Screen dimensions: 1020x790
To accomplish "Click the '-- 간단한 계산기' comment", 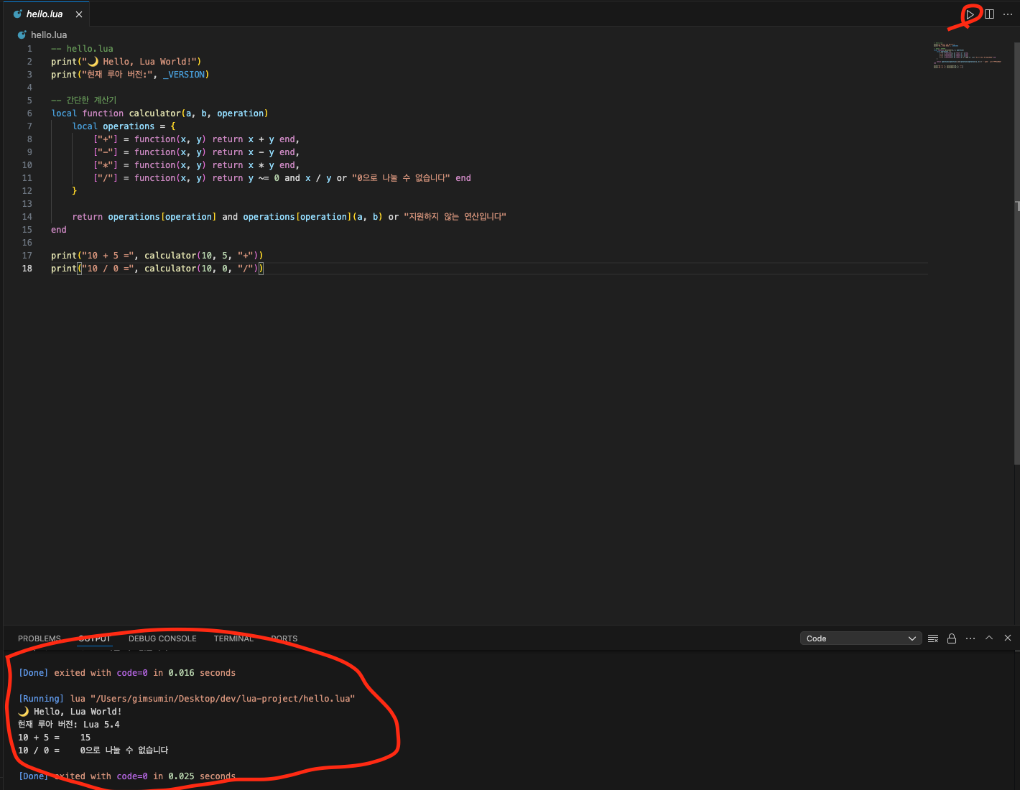I will click(83, 101).
